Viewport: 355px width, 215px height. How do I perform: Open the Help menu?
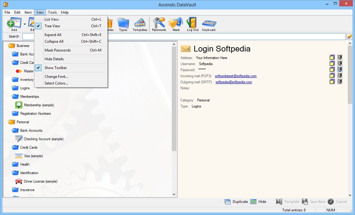(65, 12)
